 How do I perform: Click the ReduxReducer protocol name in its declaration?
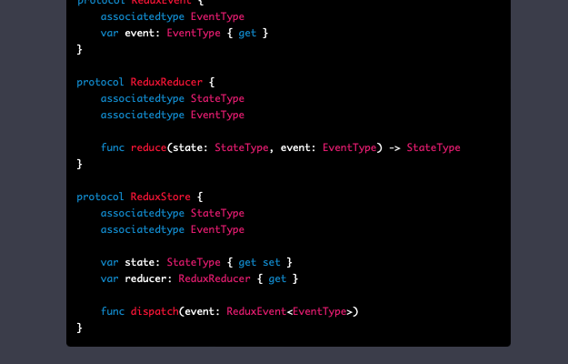point(166,82)
